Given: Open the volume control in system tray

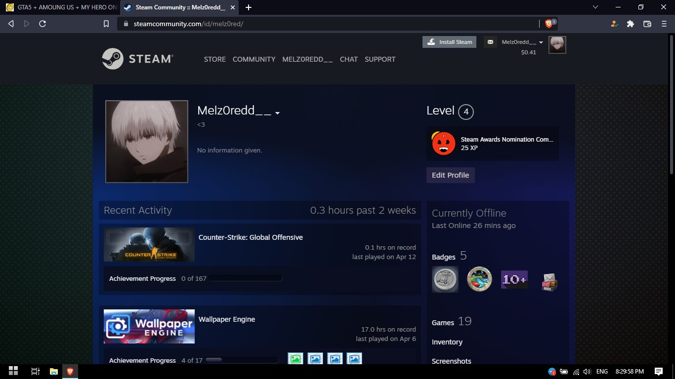Looking at the screenshot, I should click(587, 372).
